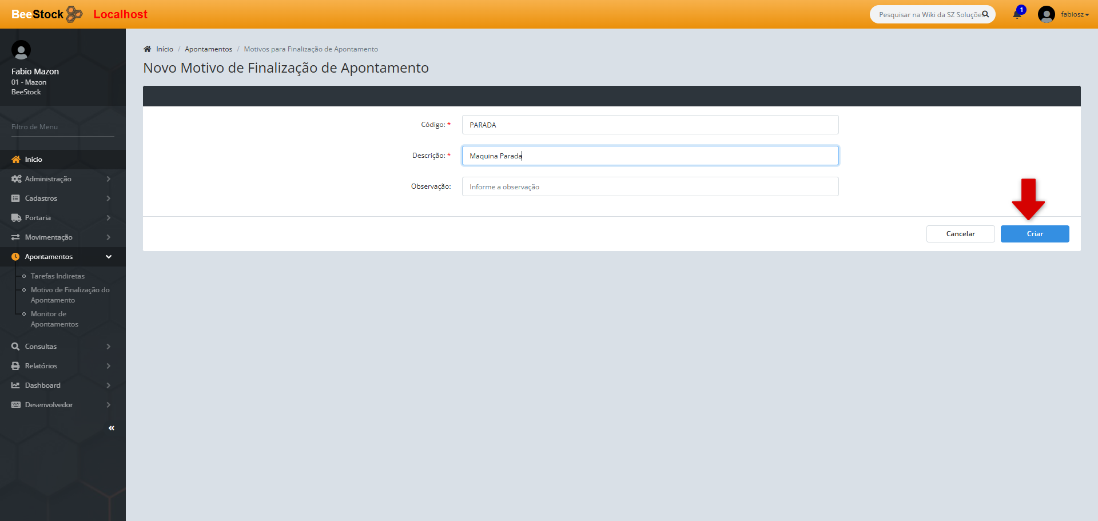Image resolution: width=1098 pixels, height=521 pixels.
Task: Click the Apontamentos breadcrumb link
Action: (208, 49)
